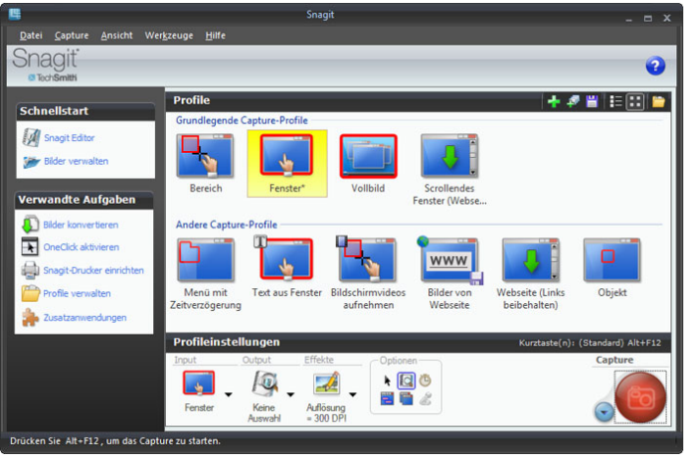The image size is (686, 456).
Task: Open the Snagit Editor link
Action: coord(70,138)
